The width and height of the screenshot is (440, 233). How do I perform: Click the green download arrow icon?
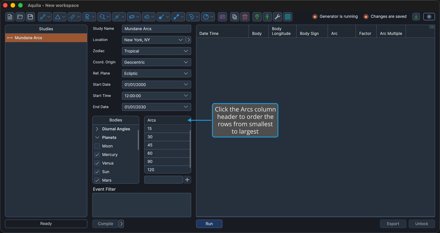pos(416,17)
